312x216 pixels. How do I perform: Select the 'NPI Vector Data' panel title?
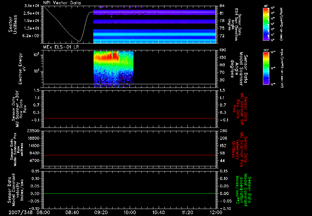(x=62, y=3)
